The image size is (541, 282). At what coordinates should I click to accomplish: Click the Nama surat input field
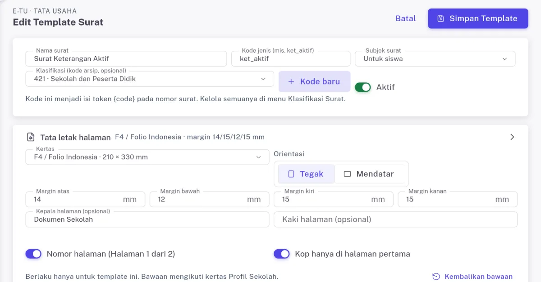pos(126,58)
